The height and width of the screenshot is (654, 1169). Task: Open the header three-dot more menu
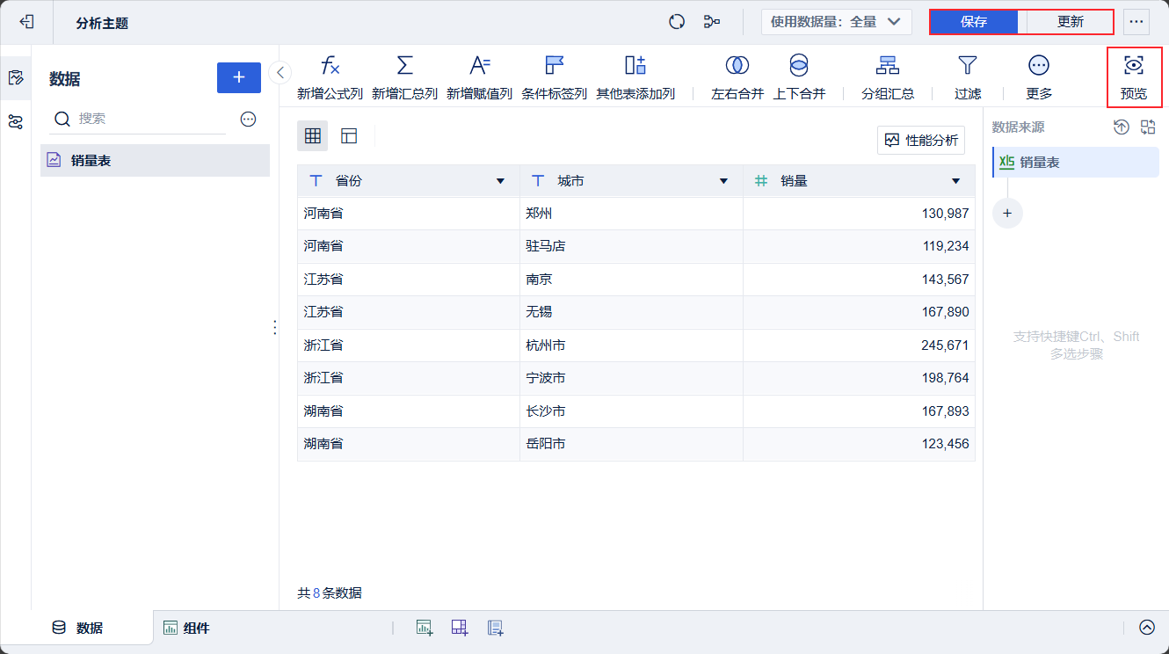tap(1136, 22)
